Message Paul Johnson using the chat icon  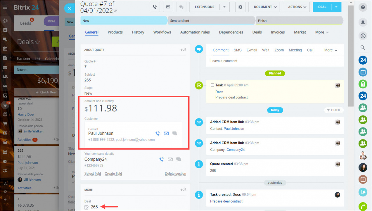(175, 134)
